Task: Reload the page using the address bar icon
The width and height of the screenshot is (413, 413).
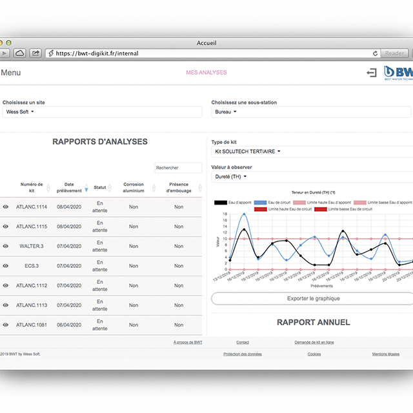Action: pyautogui.click(x=375, y=54)
